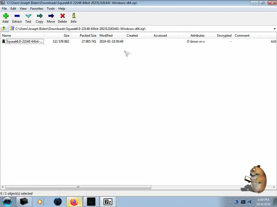Sort by the Size column header
Viewport: 277px width, 207px height.
pyautogui.click(x=58, y=36)
